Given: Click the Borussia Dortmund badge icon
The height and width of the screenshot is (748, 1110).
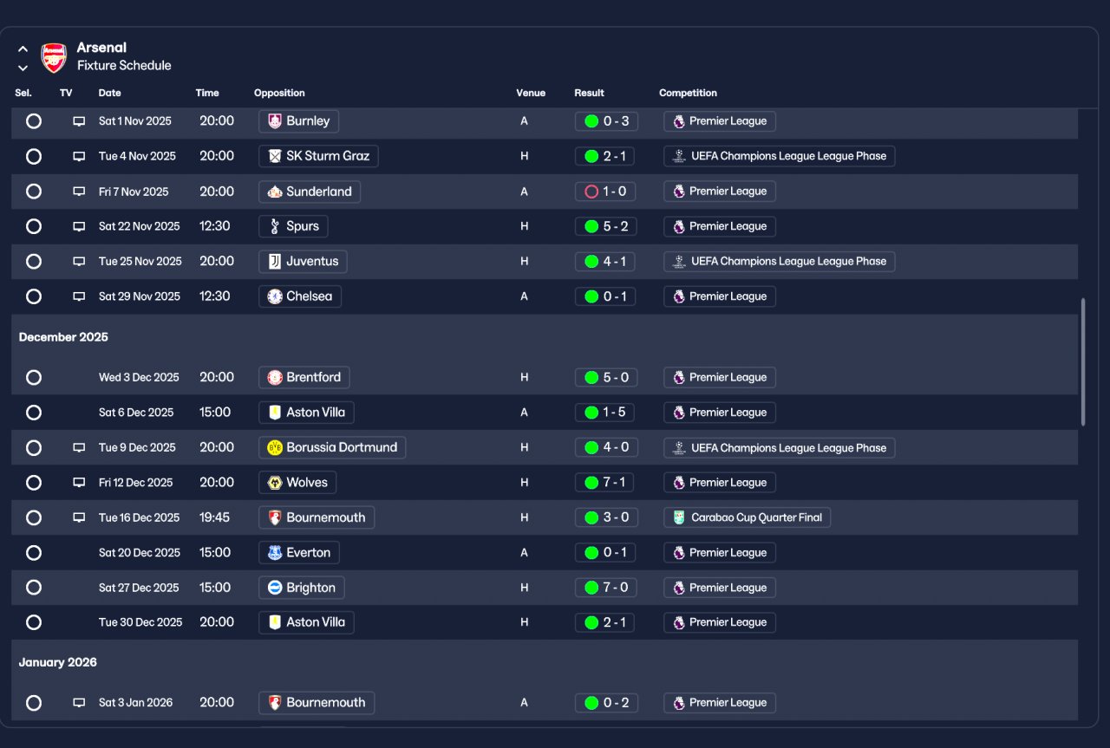Looking at the screenshot, I should pos(275,447).
